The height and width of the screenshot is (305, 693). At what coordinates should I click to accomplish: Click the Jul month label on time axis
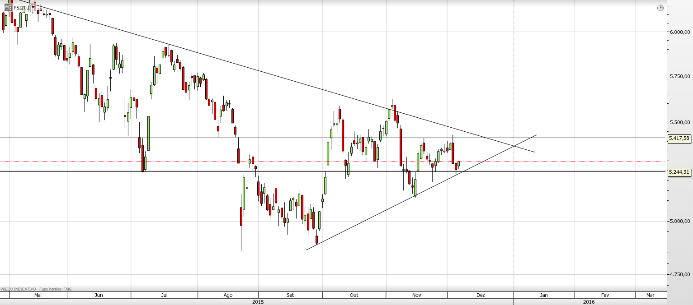point(165,295)
